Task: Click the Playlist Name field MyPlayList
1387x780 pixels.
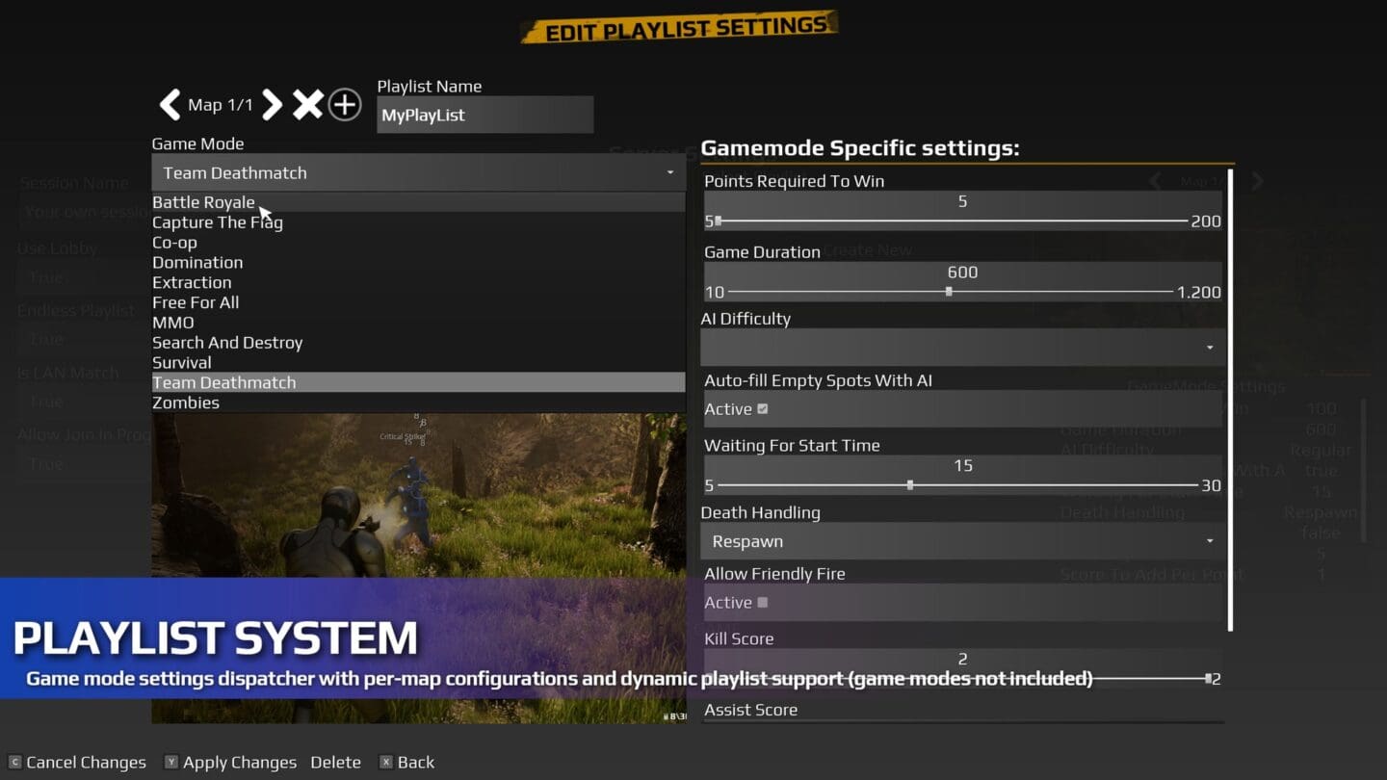Action: 485,115
